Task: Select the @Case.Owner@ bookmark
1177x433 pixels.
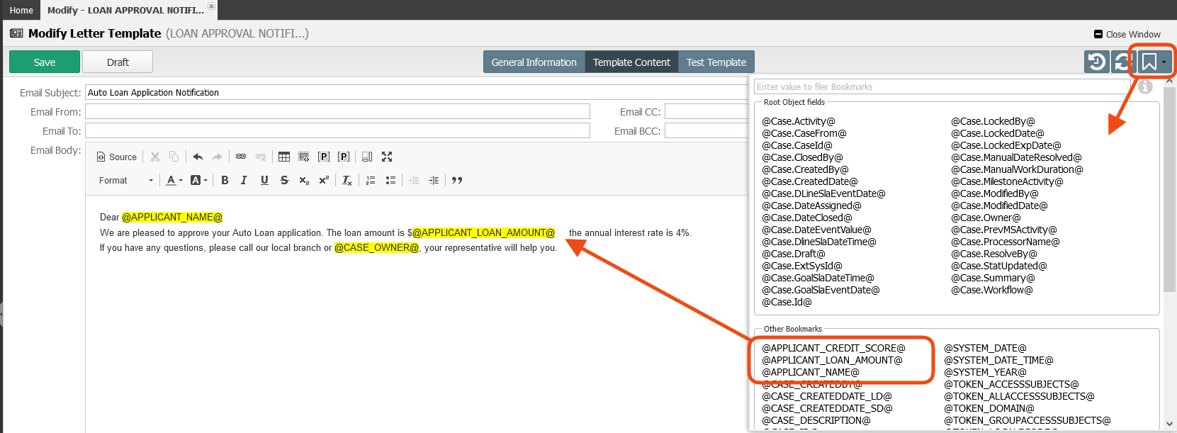Action: (986, 218)
